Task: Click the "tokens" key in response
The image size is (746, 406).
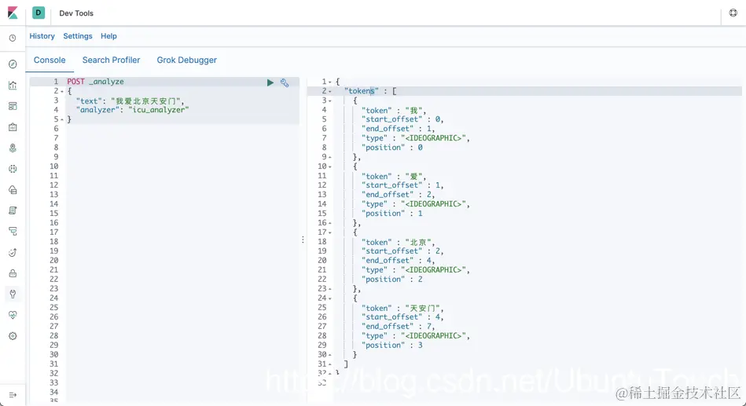Action: (x=362, y=91)
